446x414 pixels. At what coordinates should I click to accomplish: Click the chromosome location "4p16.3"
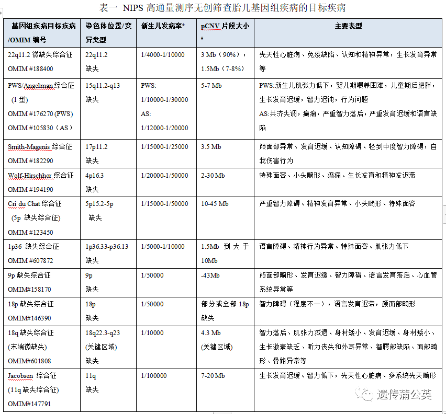94,176
